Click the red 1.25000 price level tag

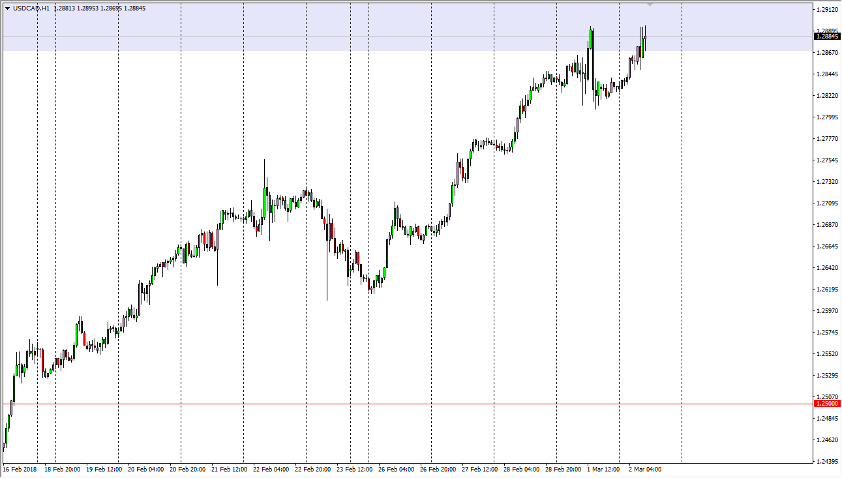coord(826,404)
